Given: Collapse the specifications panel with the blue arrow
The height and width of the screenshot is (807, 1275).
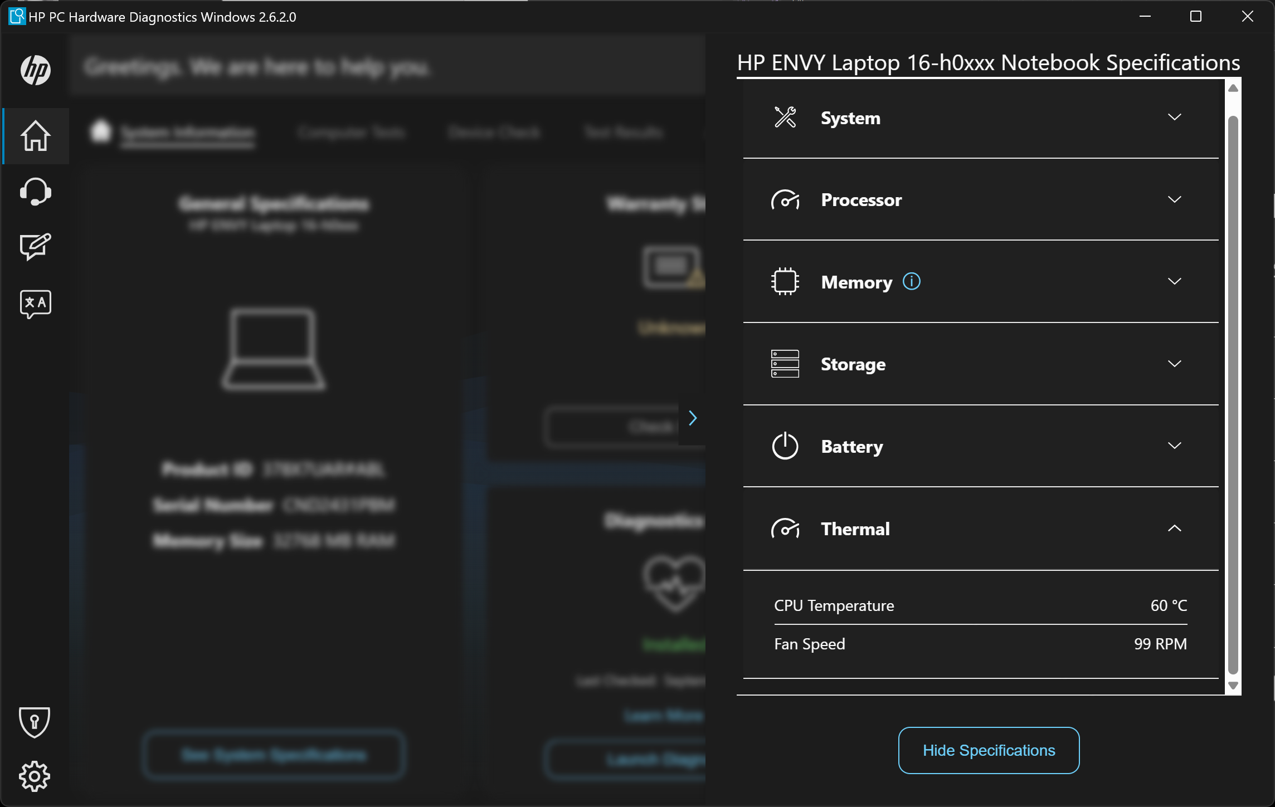Looking at the screenshot, I should click(x=692, y=418).
